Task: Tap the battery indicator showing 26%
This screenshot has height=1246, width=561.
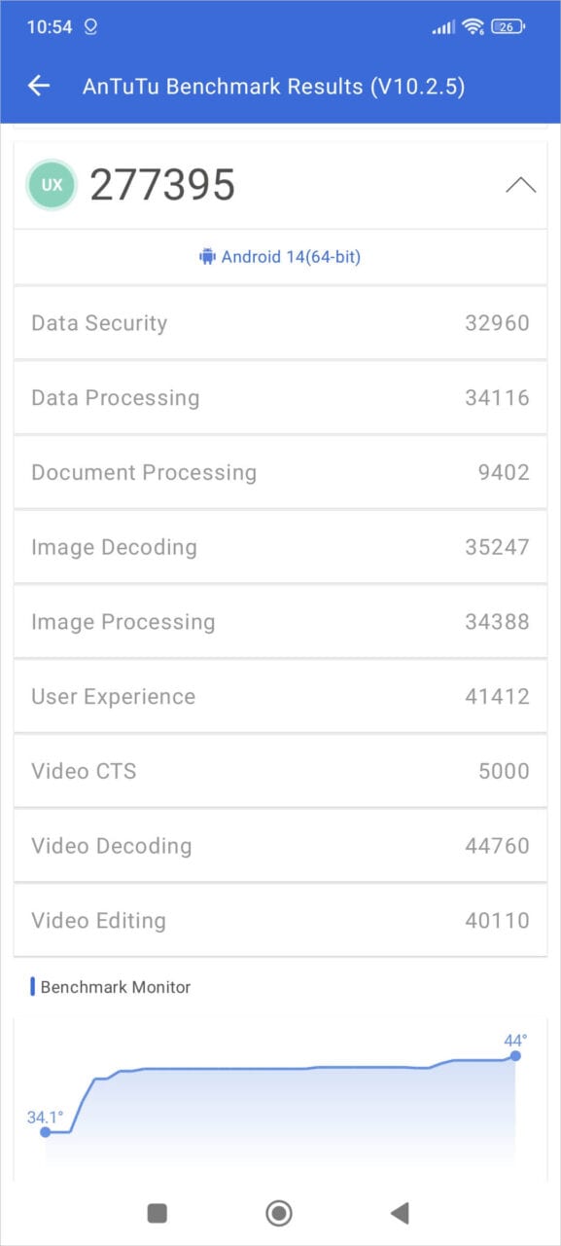Action: 510,26
